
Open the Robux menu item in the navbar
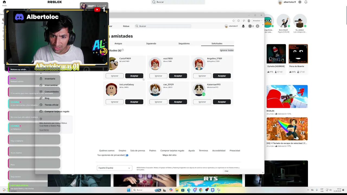(126, 26)
